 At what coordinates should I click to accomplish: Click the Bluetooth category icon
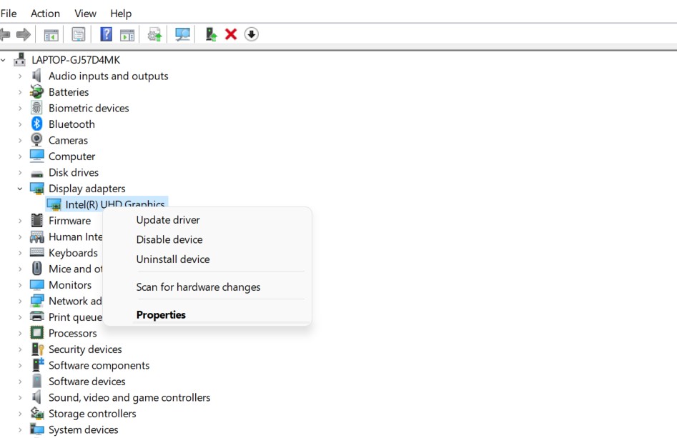[x=37, y=124]
